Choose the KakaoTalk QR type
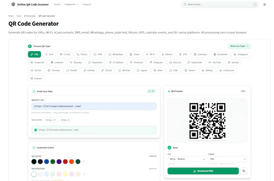 coord(195,62)
